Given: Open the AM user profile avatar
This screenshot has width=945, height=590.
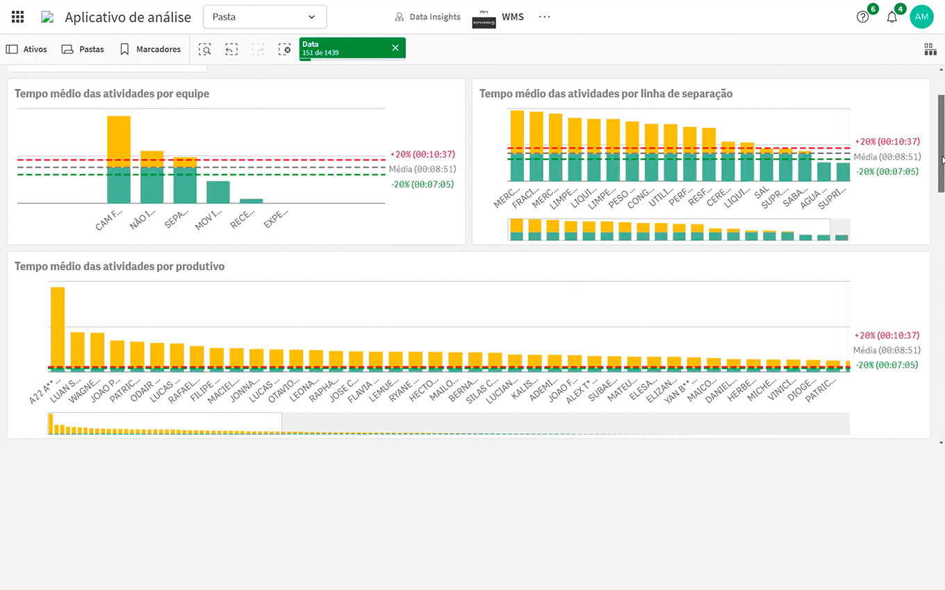Looking at the screenshot, I should click(921, 17).
